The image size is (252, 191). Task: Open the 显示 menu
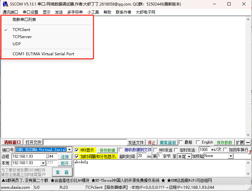pyautogui.click(x=47, y=12)
